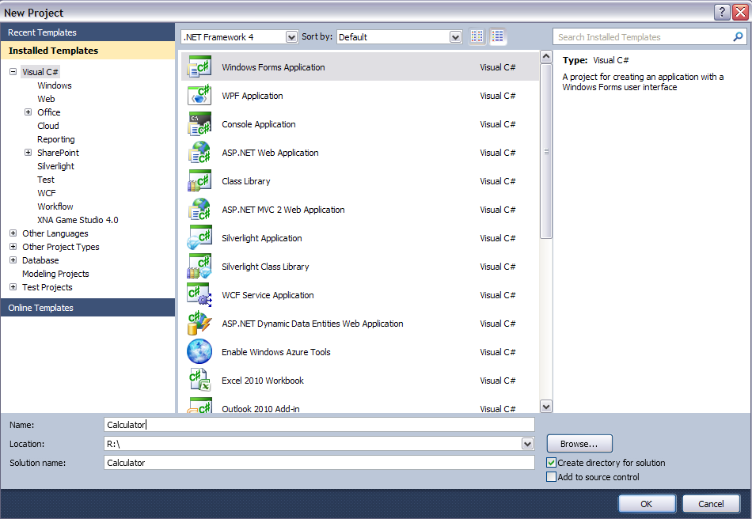Expand the Other Project Types node

tap(13, 247)
